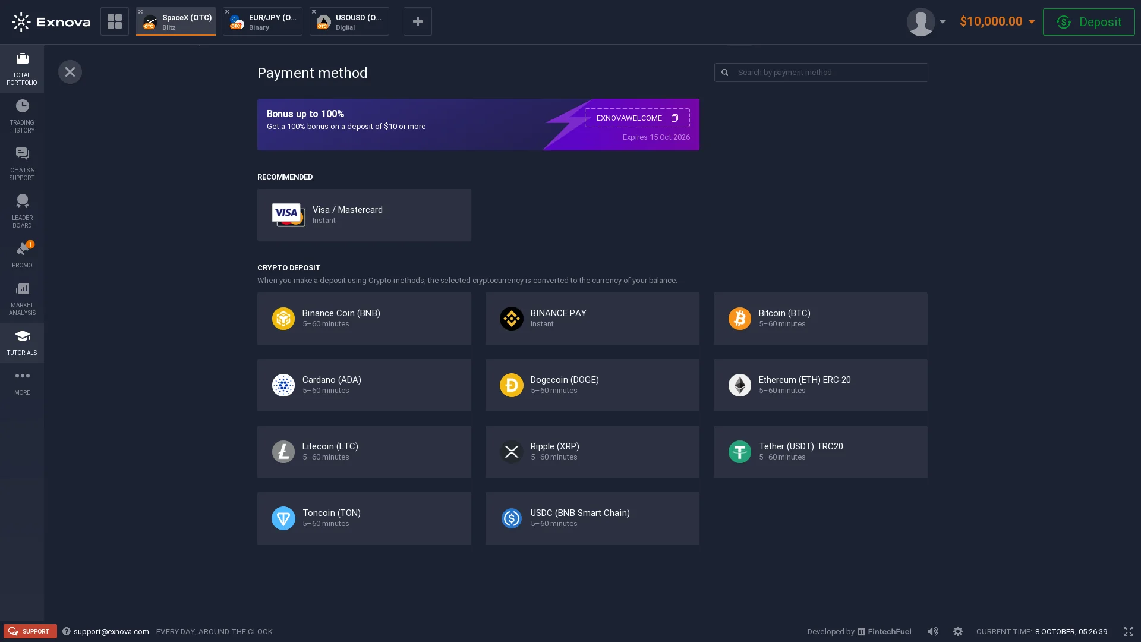Enter fullscreen mode with expand icon
The width and height of the screenshot is (1141, 642).
click(1129, 631)
